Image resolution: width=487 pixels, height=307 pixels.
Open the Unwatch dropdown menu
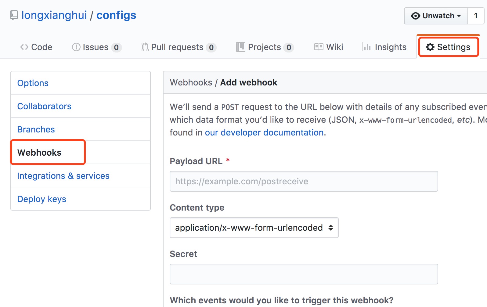[436, 16]
